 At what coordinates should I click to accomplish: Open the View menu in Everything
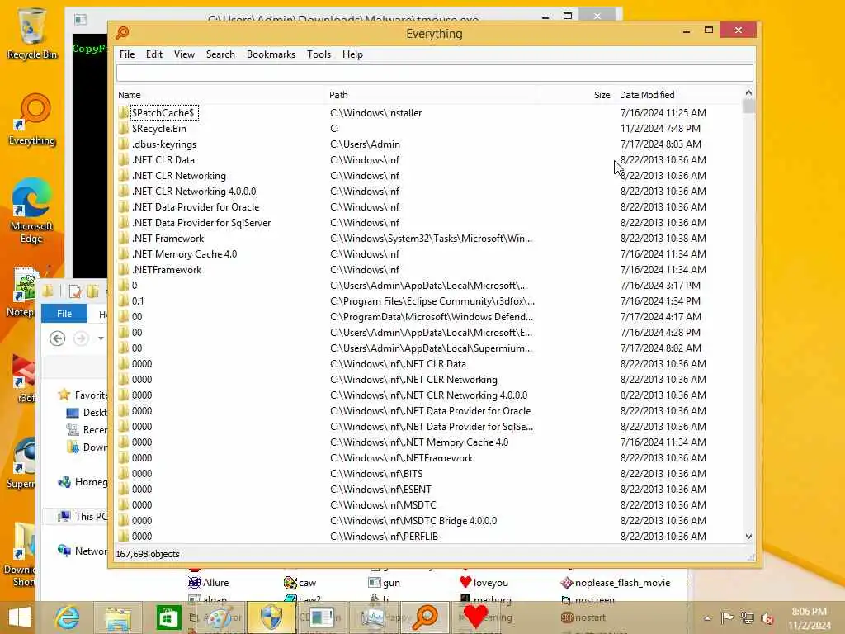(x=184, y=54)
